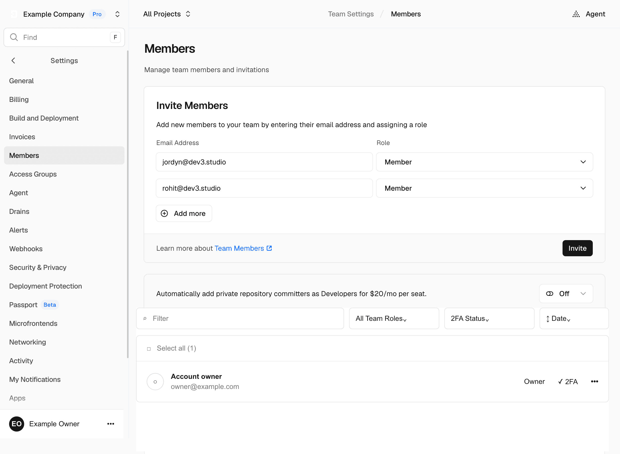Open the Role dropdown for rohit@dev3.studio
The width and height of the screenshot is (620, 454).
(x=484, y=188)
